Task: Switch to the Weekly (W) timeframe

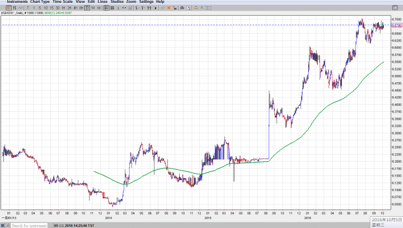Action: click(x=93, y=8)
